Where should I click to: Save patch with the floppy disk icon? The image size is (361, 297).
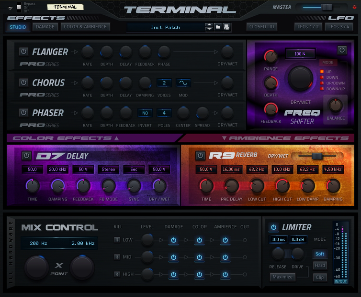coord(226,27)
